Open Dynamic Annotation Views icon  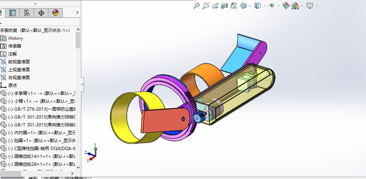233,6
